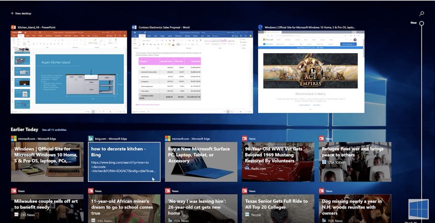Click the People source icon on the Texas Senior card
435x223 pixels.
[x=247, y=215]
